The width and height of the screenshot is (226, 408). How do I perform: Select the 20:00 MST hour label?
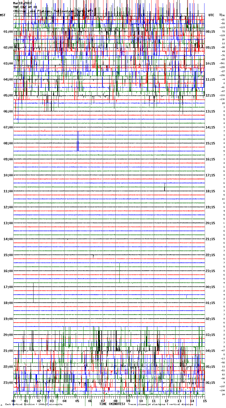click(x=8, y=335)
